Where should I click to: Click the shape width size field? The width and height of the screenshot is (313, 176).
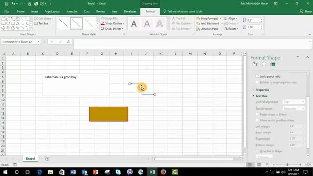pyautogui.click(x=253, y=27)
